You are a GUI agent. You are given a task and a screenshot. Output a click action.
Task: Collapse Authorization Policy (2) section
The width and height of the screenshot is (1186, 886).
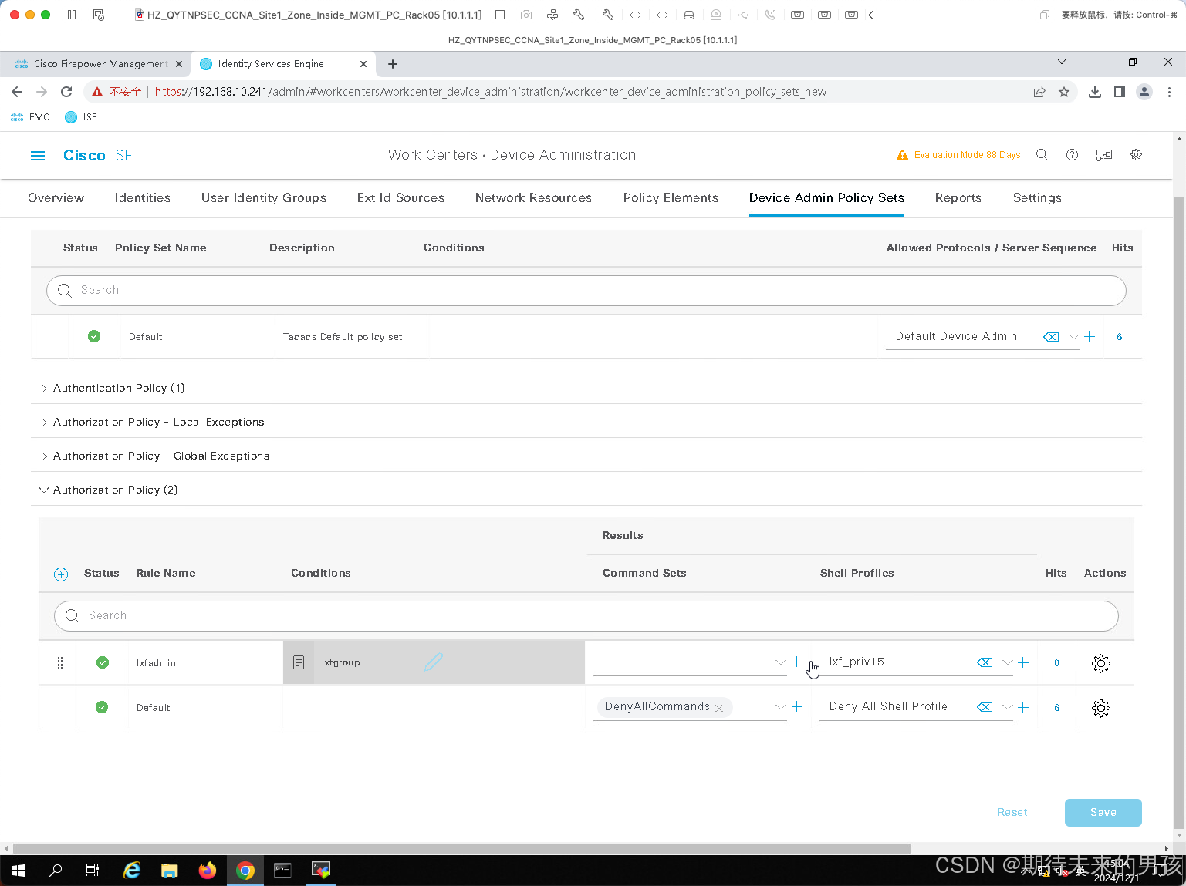[44, 490]
